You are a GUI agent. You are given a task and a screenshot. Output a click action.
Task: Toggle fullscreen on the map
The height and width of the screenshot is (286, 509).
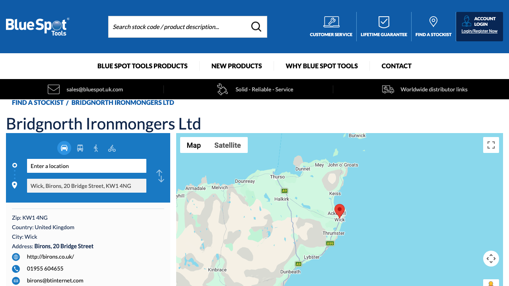(491, 145)
